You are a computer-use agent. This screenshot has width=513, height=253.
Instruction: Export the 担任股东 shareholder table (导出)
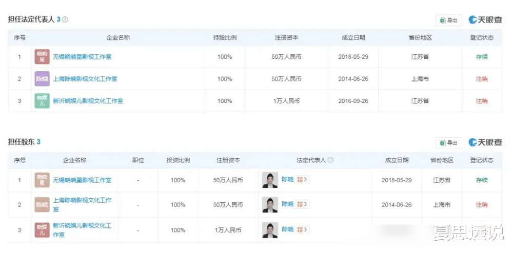(449, 143)
